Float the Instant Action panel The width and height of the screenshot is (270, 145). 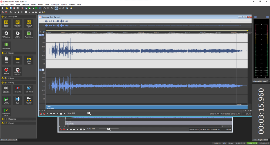(x=14, y=140)
